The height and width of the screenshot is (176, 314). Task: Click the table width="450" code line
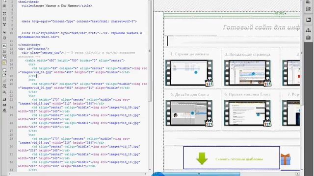[x=75, y=61]
